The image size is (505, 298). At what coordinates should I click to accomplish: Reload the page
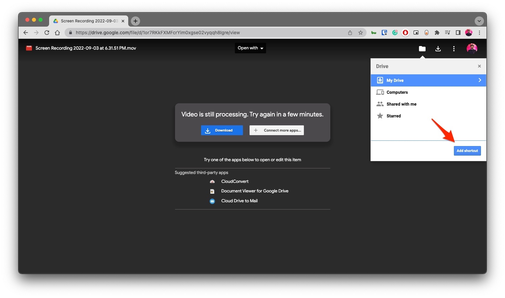[x=47, y=33]
